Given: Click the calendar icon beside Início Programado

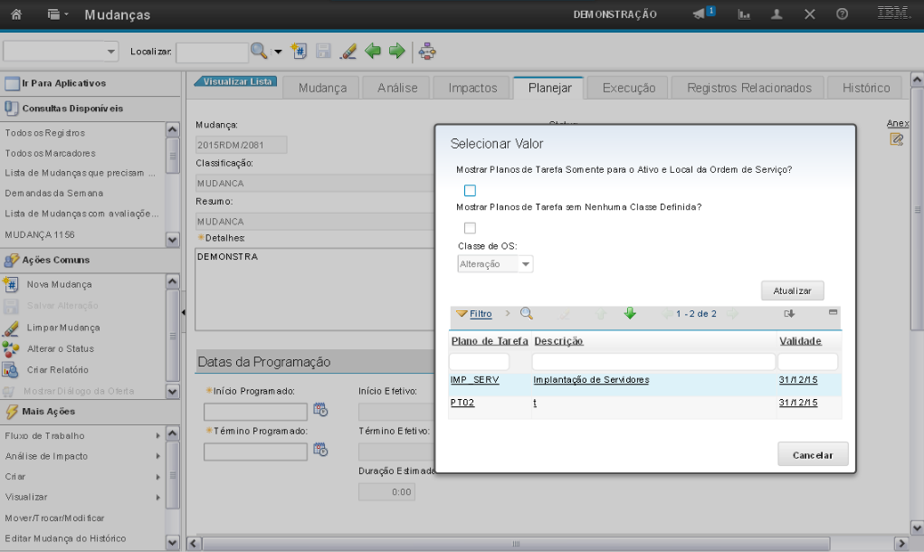Looking at the screenshot, I should coord(320,410).
